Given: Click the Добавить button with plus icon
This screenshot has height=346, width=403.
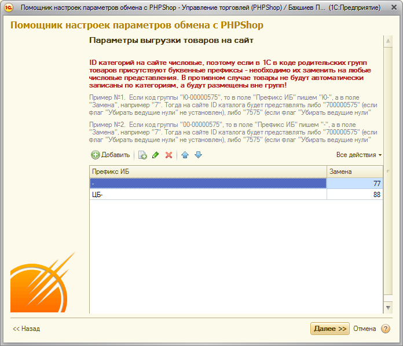Looking at the screenshot, I should (110, 155).
